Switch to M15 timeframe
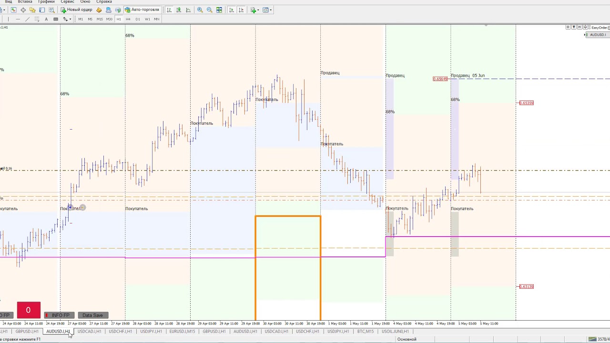610x343 pixels. [x=100, y=19]
